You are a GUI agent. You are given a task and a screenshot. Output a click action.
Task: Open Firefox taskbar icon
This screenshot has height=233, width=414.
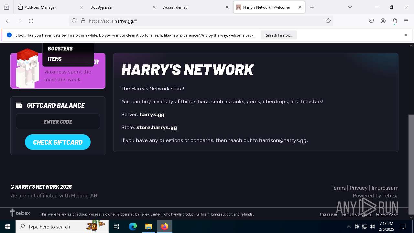(x=165, y=227)
